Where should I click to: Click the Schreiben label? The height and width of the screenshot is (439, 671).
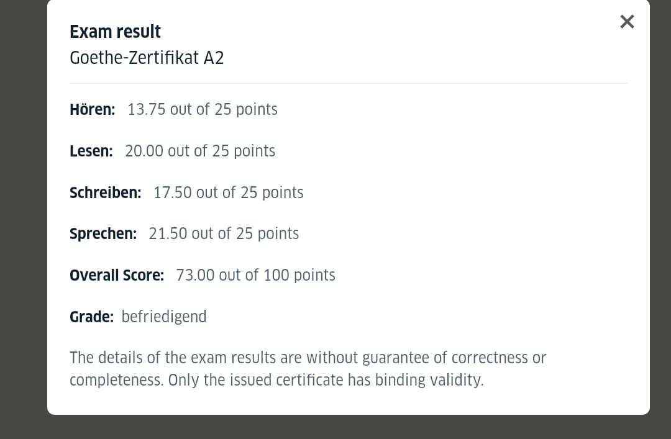pos(105,192)
